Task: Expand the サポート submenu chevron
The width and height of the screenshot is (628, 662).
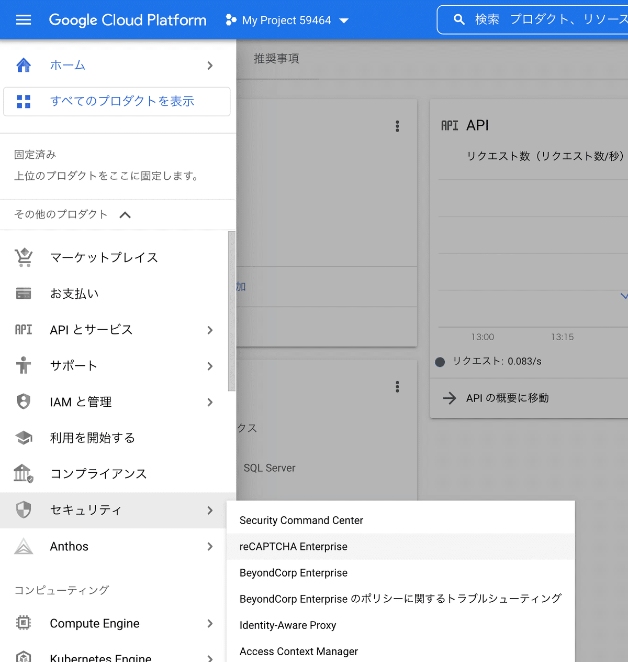Action: (210, 366)
